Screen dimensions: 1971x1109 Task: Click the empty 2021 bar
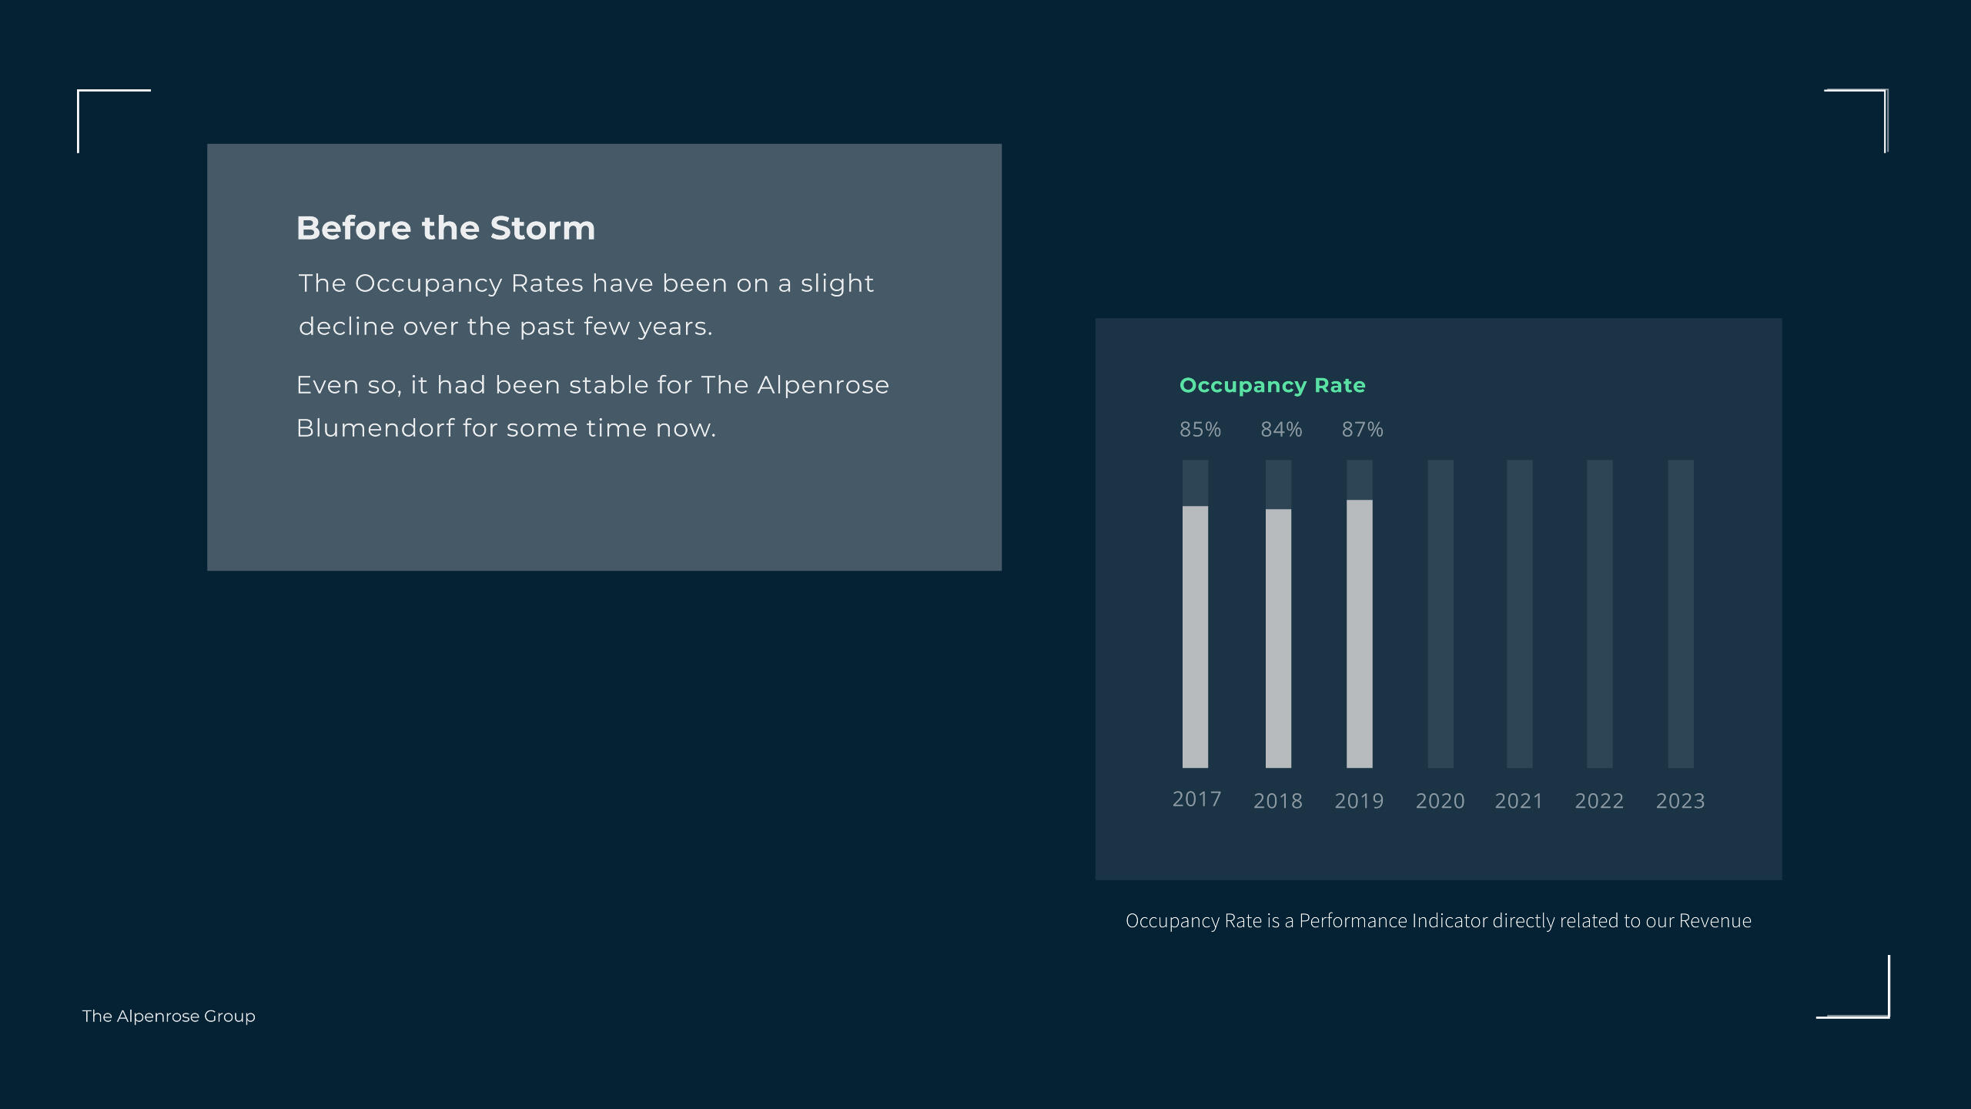click(x=1519, y=614)
